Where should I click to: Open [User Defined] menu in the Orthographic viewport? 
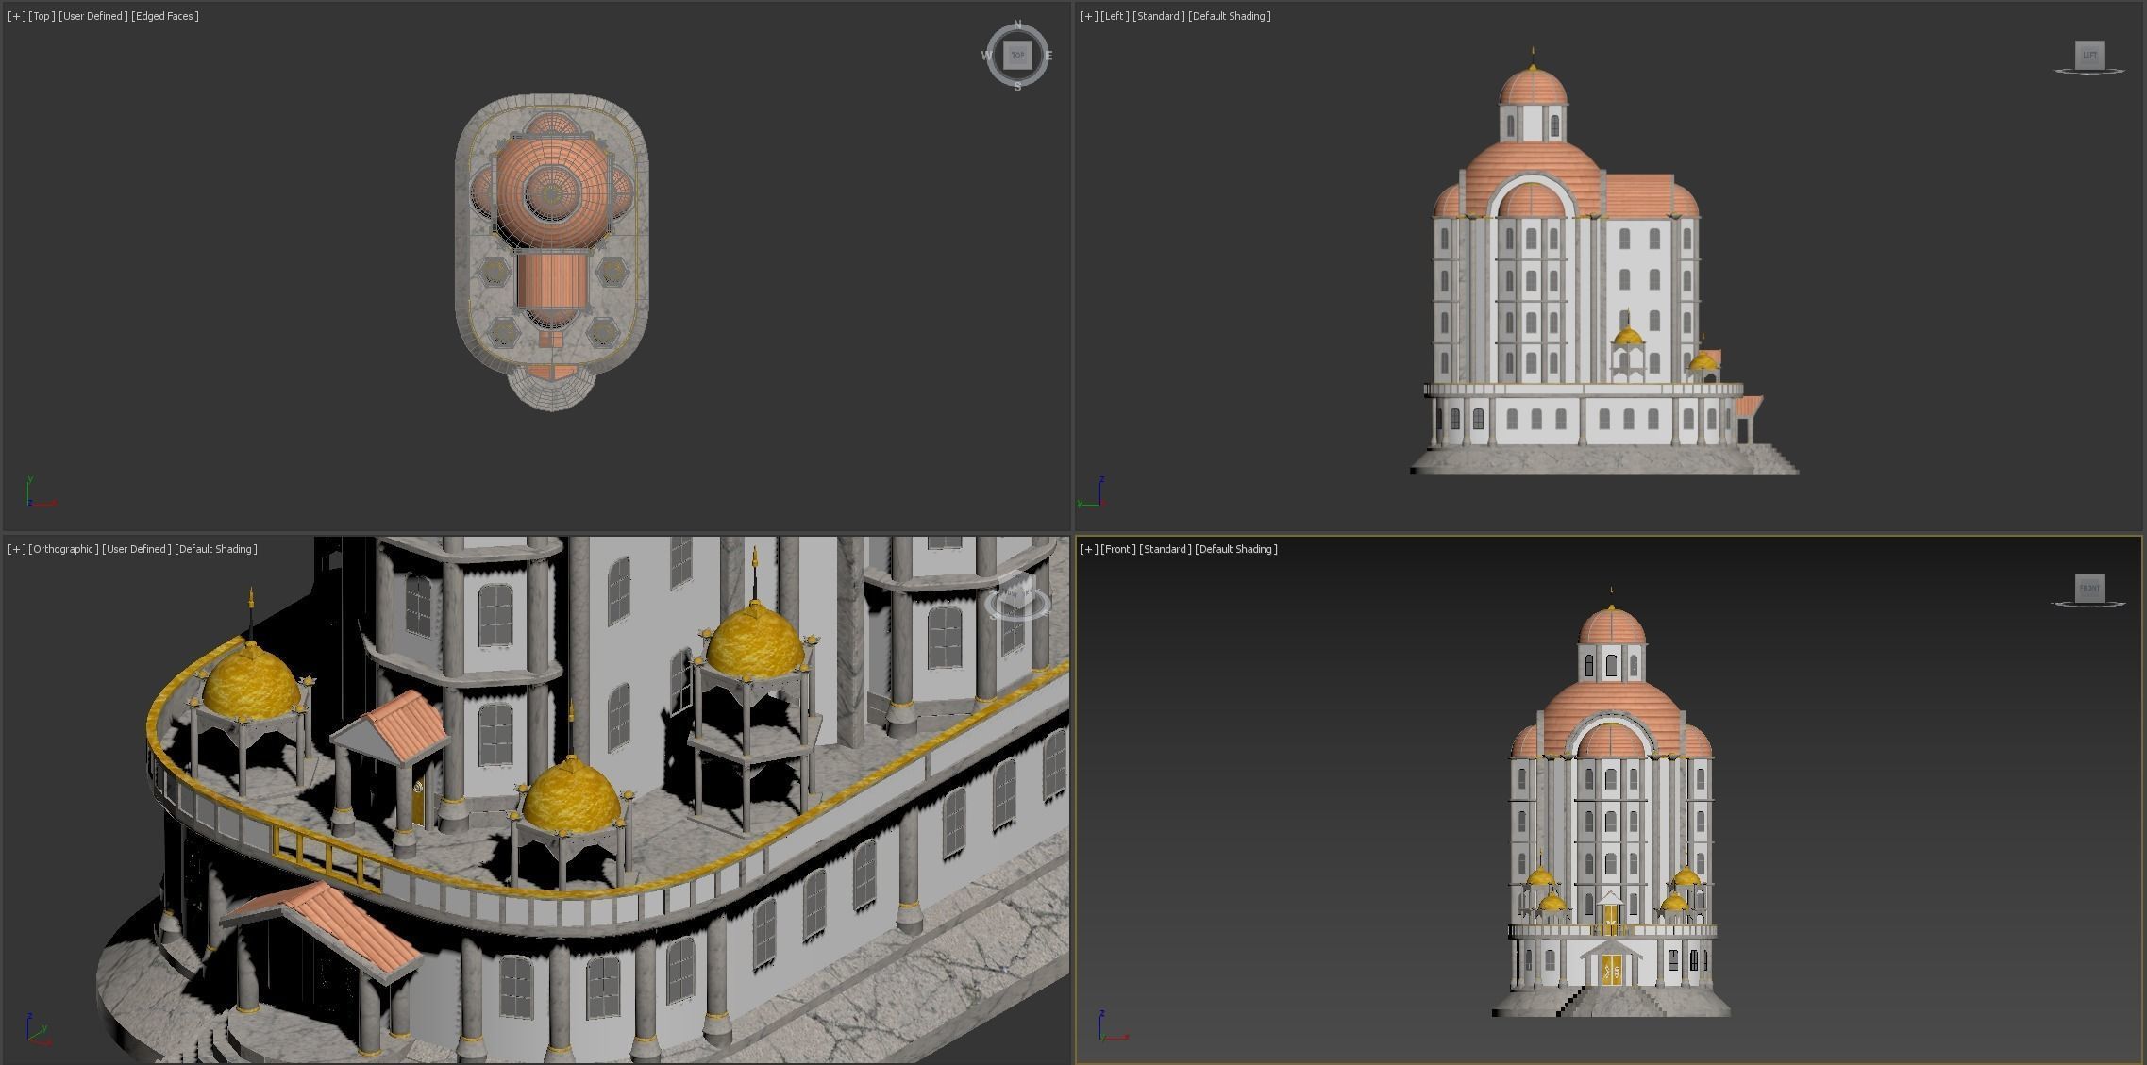pos(136,549)
